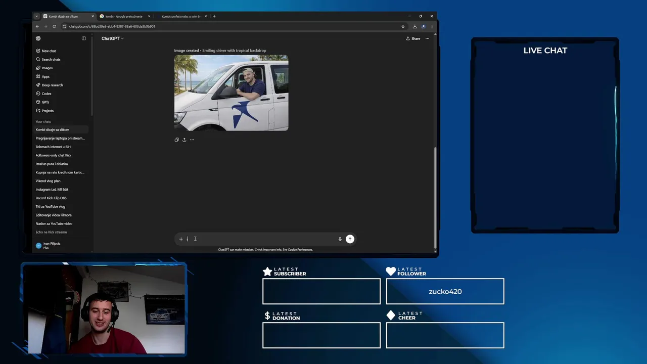Screen dimensions: 647x364
Task: Open the browser profile icon
Action: coord(424,27)
